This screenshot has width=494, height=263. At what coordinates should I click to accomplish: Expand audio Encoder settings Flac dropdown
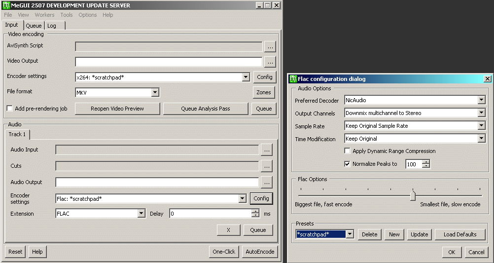[x=242, y=198]
